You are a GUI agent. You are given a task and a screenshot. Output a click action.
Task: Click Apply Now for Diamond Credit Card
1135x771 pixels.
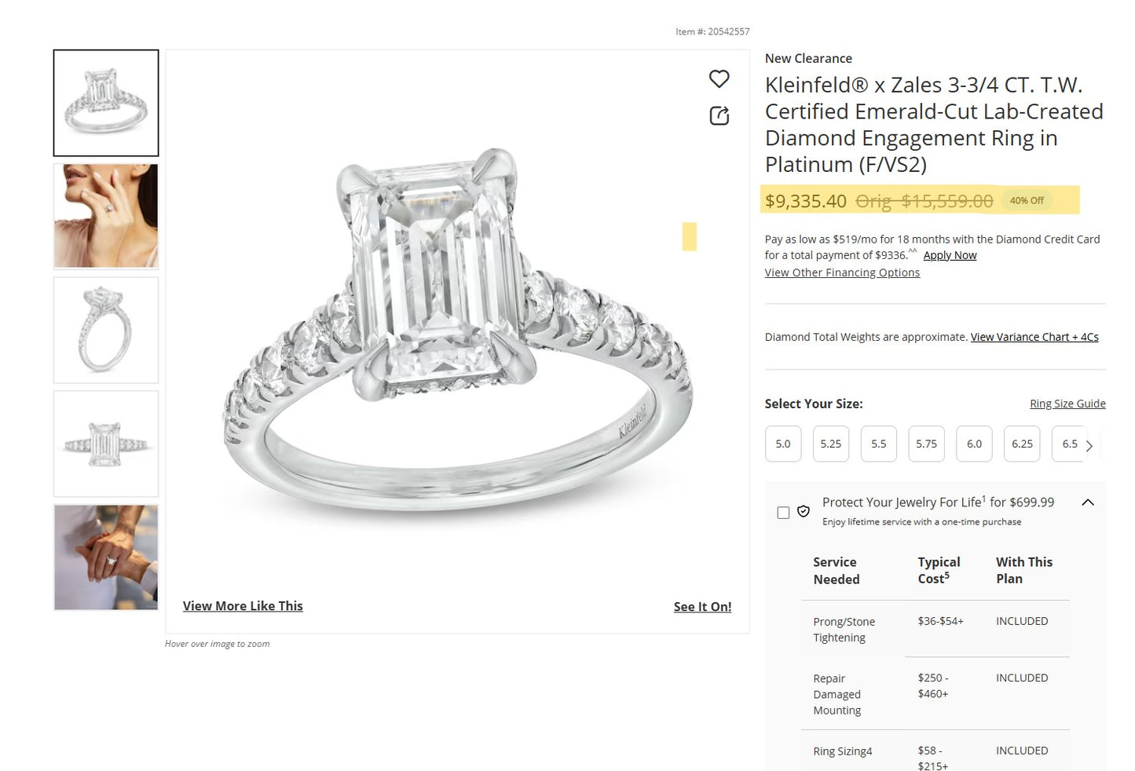point(950,255)
